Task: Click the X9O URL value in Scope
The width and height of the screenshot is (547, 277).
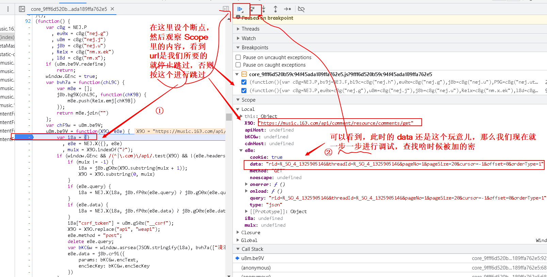Action: [336, 123]
